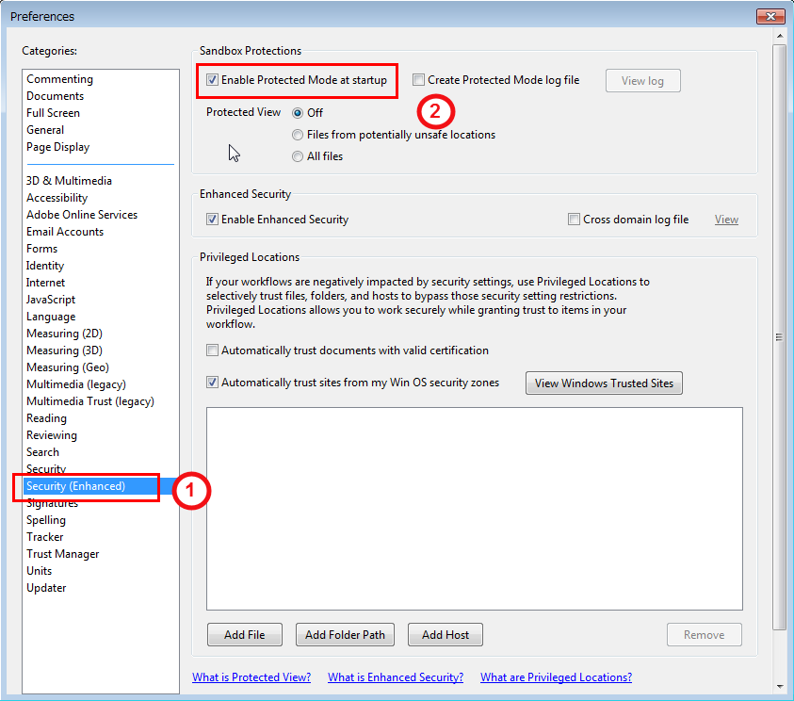Open What is Protected View link
The height and width of the screenshot is (701, 794).
pos(251,677)
